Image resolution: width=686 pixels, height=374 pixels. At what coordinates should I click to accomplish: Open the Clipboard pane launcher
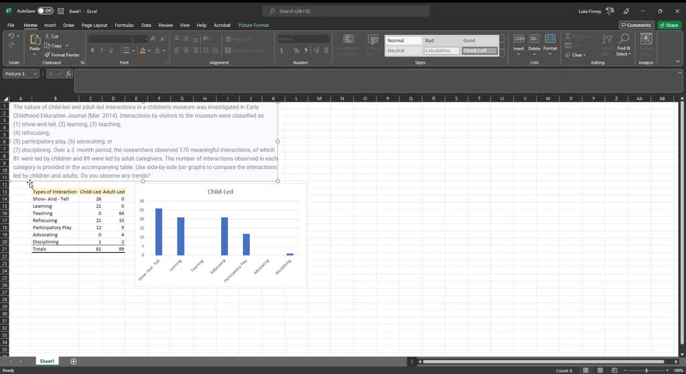(x=82, y=62)
